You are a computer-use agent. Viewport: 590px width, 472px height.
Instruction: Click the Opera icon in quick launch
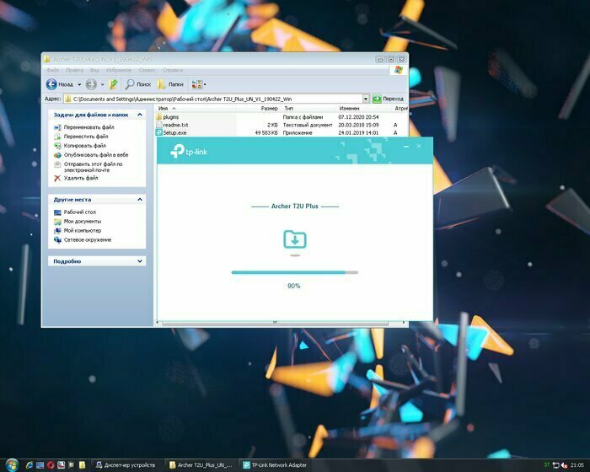pos(51,465)
